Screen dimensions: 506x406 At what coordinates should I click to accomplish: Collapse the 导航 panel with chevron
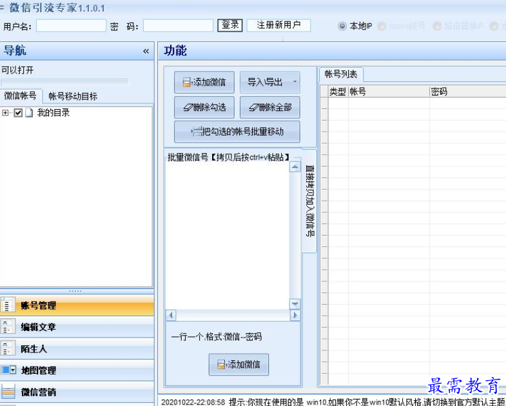coord(146,51)
